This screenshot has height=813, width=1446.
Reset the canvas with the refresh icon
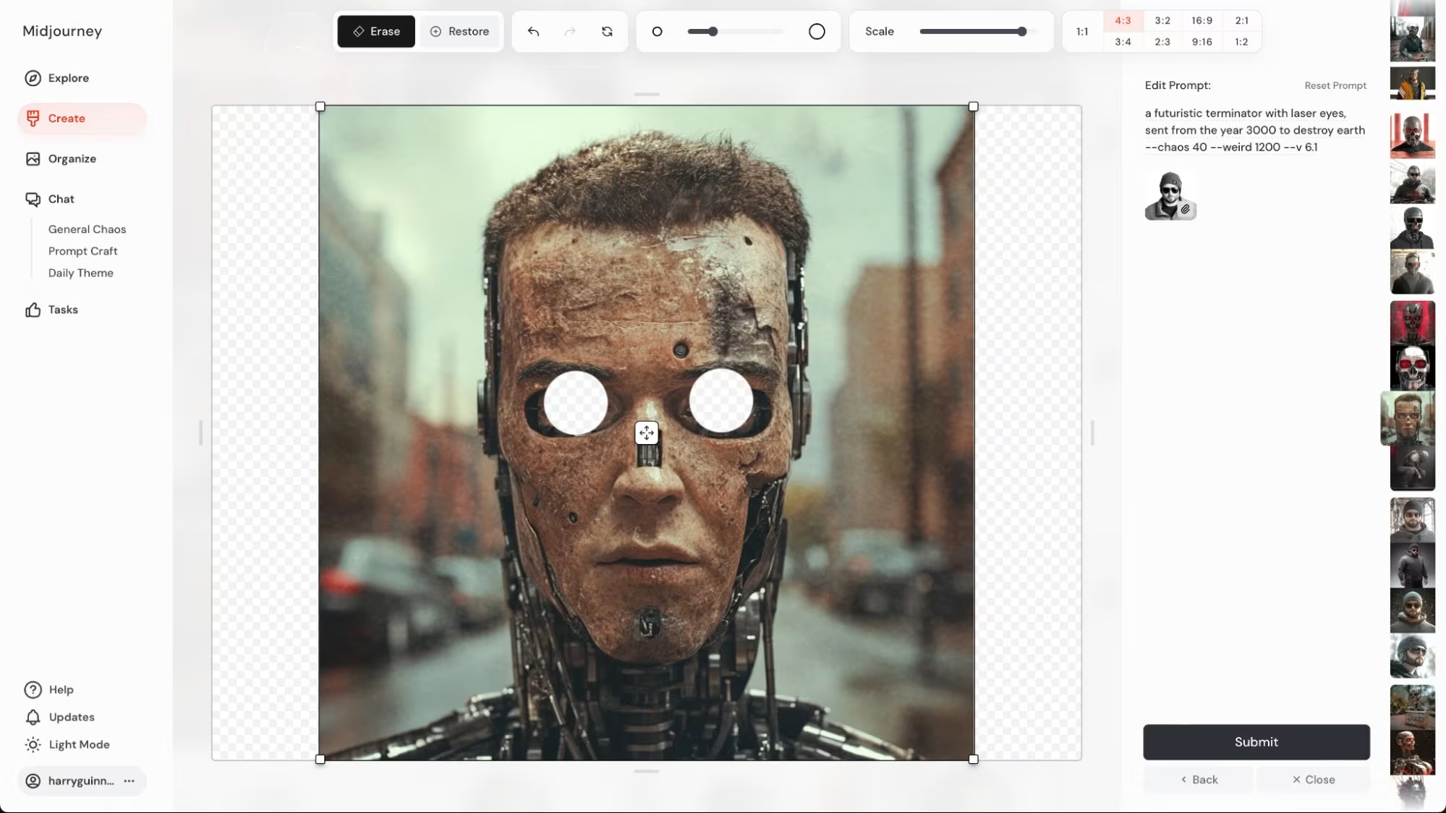click(607, 31)
